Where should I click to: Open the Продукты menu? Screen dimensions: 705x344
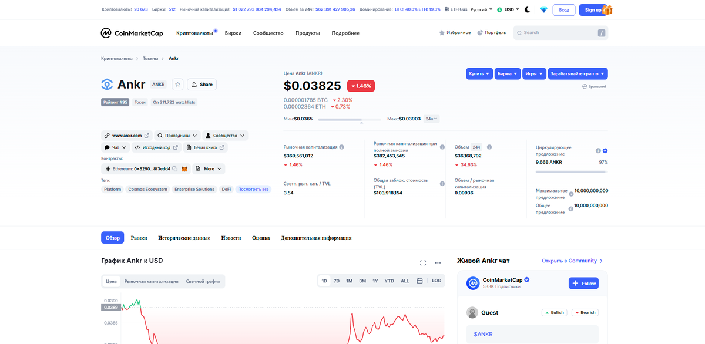(308, 33)
